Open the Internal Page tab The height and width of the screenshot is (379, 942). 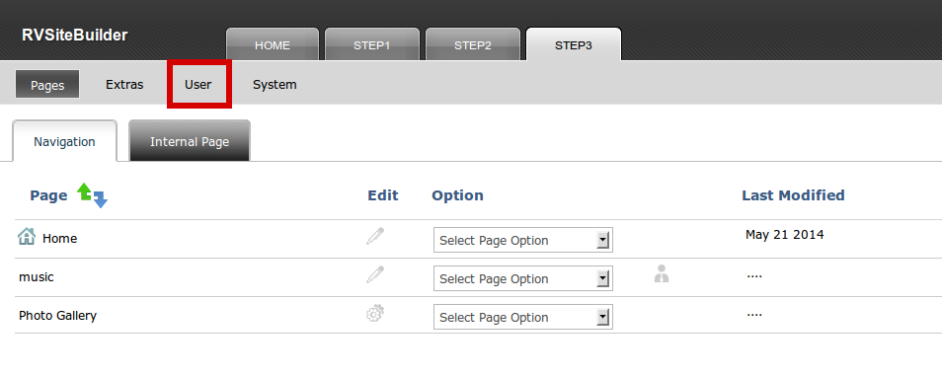[x=190, y=141]
